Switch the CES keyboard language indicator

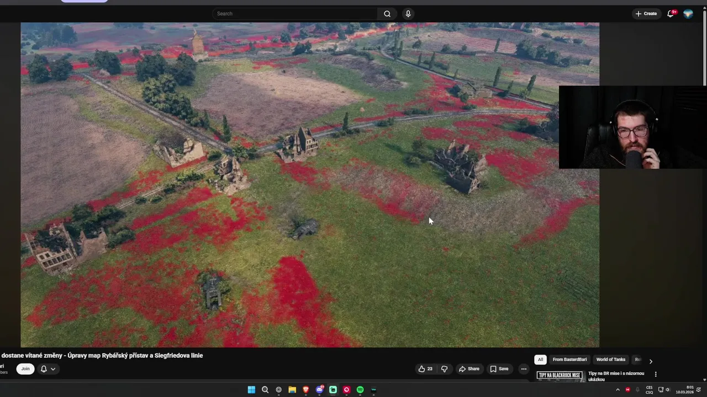click(x=650, y=390)
